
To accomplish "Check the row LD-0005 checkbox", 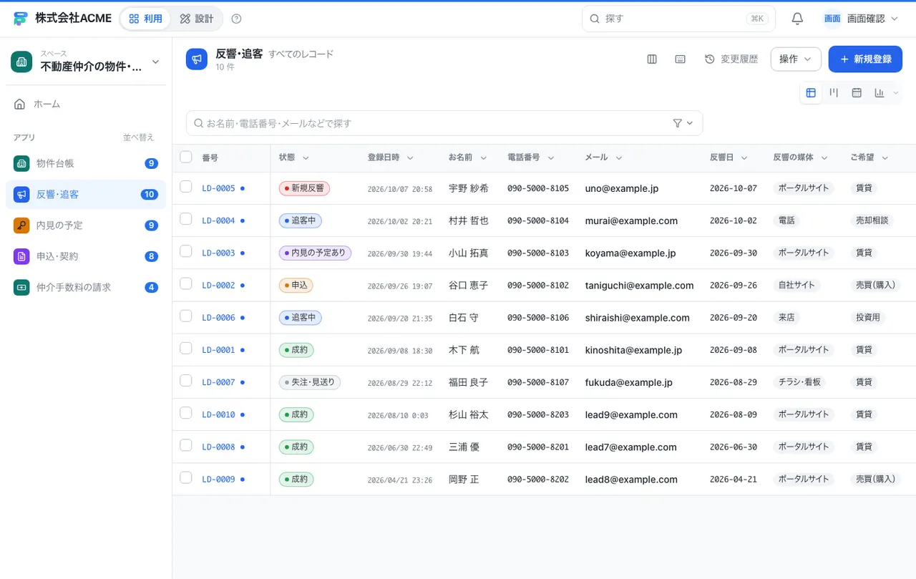I will [x=186, y=187].
